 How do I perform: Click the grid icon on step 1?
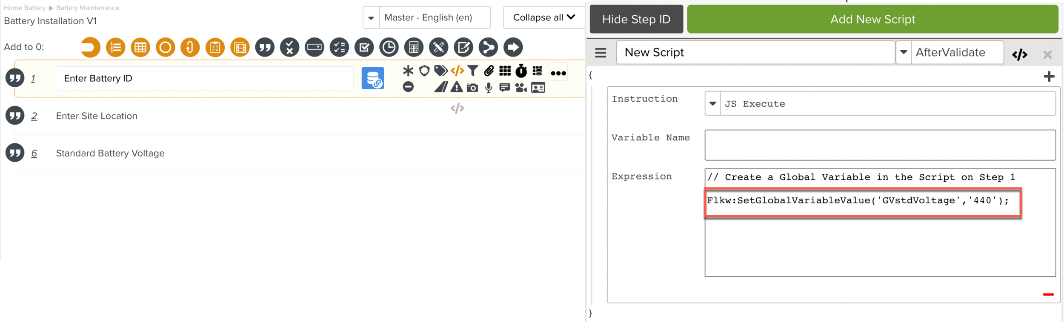pos(505,71)
